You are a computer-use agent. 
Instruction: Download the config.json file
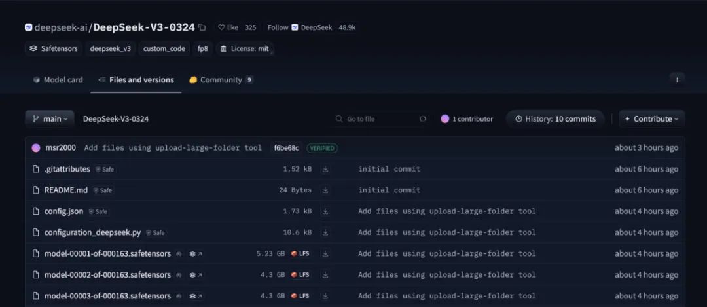point(325,211)
